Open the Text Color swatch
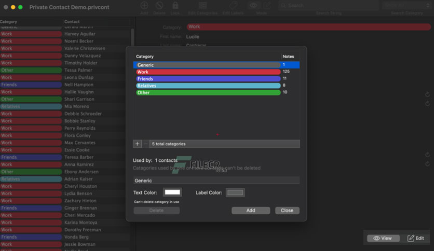This screenshot has width=434, height=251. click(x=172, y=192)
